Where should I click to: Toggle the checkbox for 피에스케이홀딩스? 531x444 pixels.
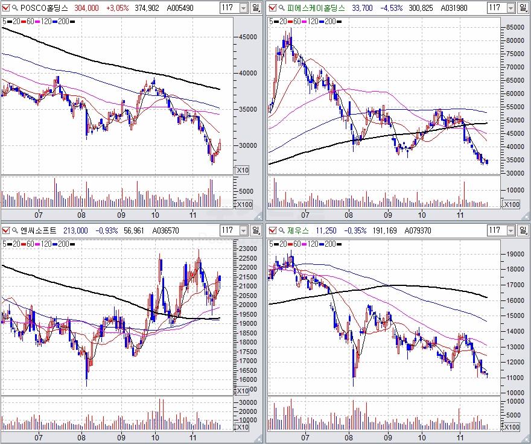273,8
